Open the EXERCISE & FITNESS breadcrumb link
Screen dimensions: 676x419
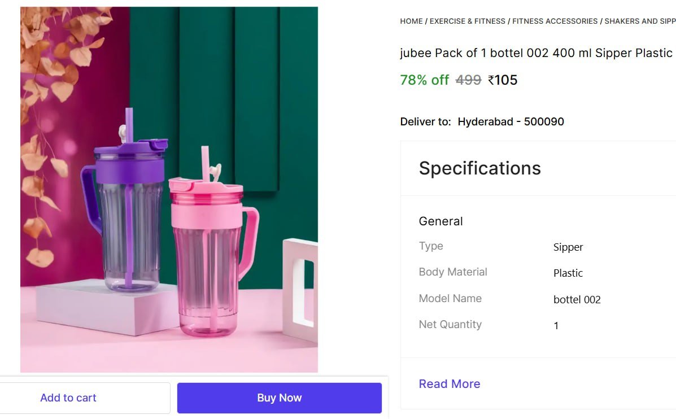click(468, 21)
